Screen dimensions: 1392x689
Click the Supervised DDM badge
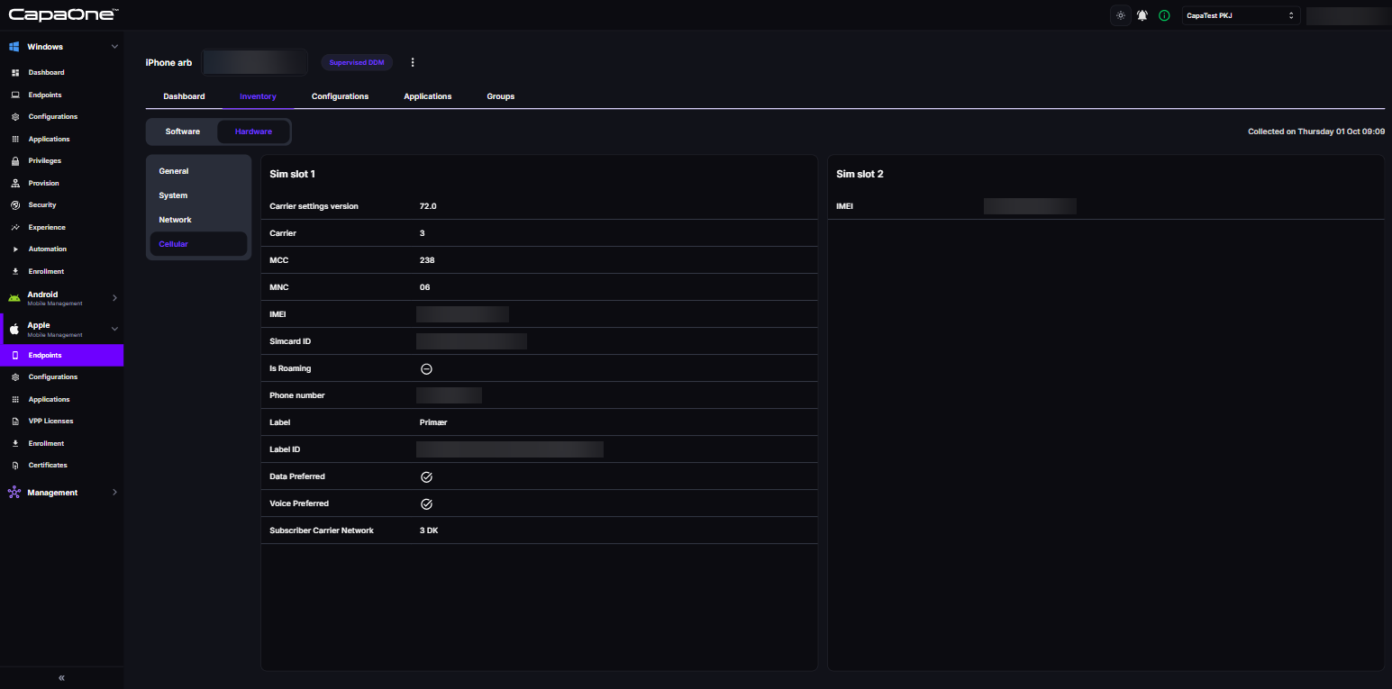click(x=357, y=62)
